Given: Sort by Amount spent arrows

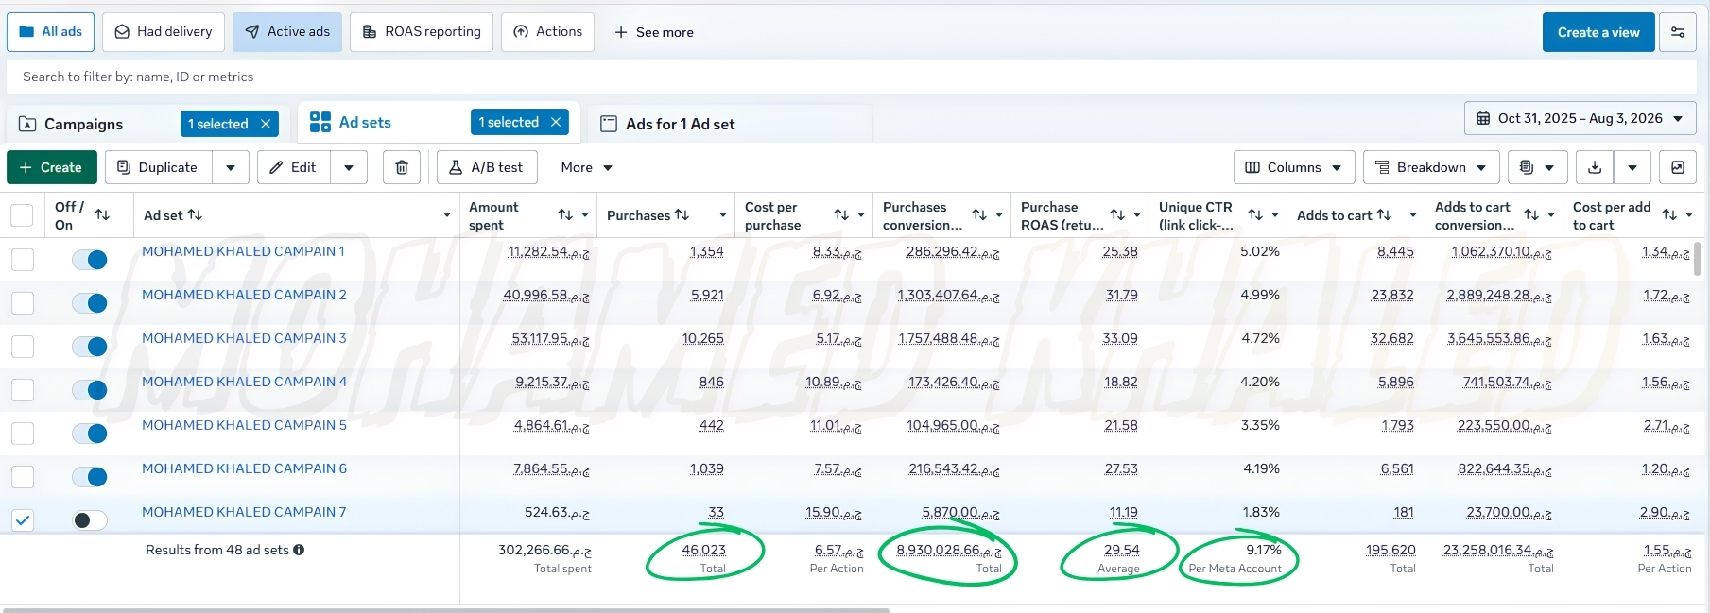Looking at the screenshot, I should [565, 215].
